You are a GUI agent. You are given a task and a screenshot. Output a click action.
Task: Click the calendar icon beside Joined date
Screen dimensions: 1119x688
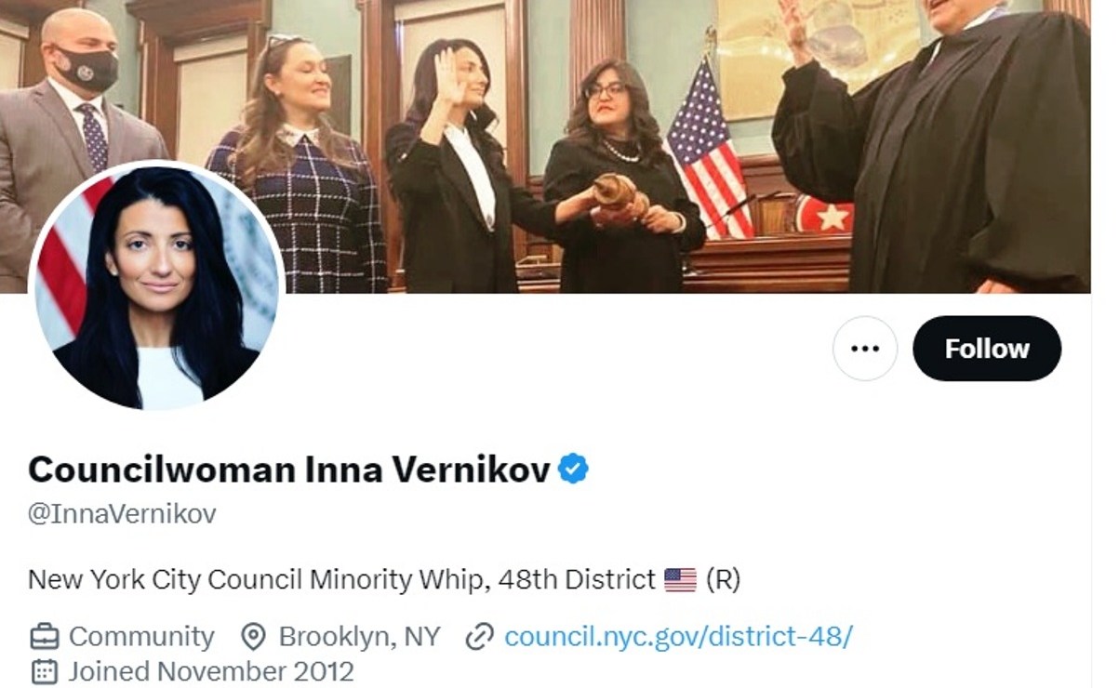(44, 670)
